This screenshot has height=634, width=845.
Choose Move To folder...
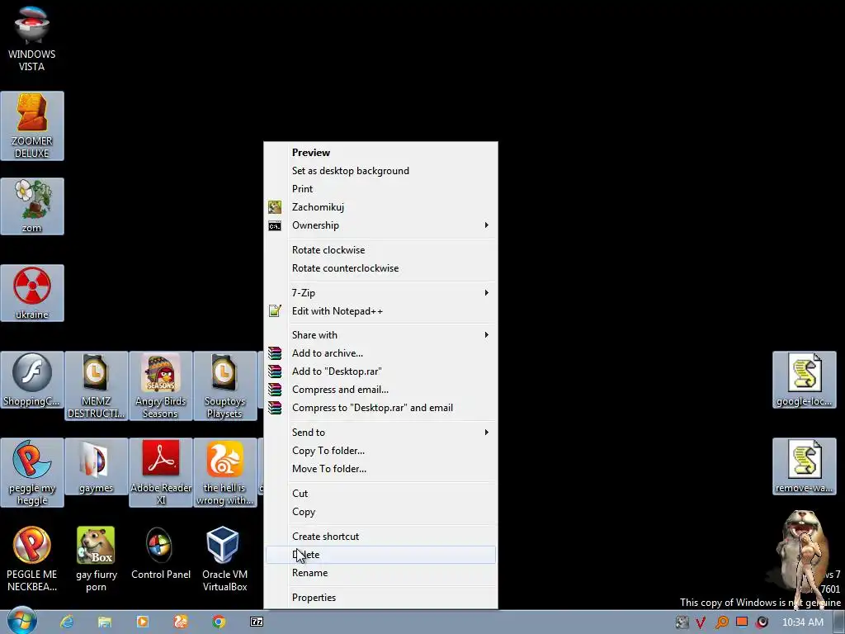[380, 469]
